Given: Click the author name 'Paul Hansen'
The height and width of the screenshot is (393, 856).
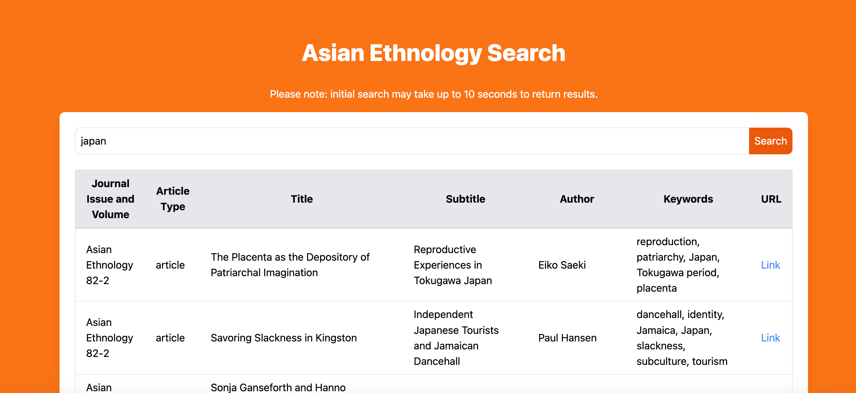Looking at the screenshot, I should pos(567,338).
